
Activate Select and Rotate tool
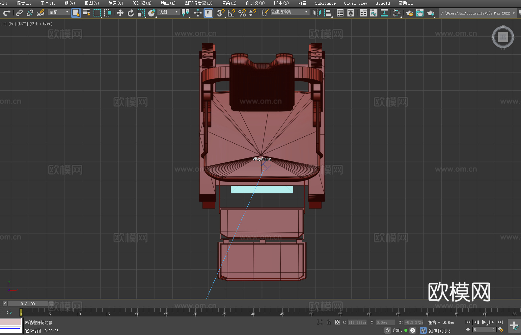coord(131,13)
